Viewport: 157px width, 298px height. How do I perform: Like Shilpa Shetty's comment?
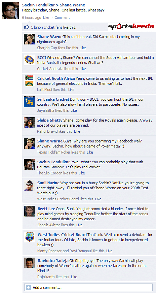(x=77, y=131)
